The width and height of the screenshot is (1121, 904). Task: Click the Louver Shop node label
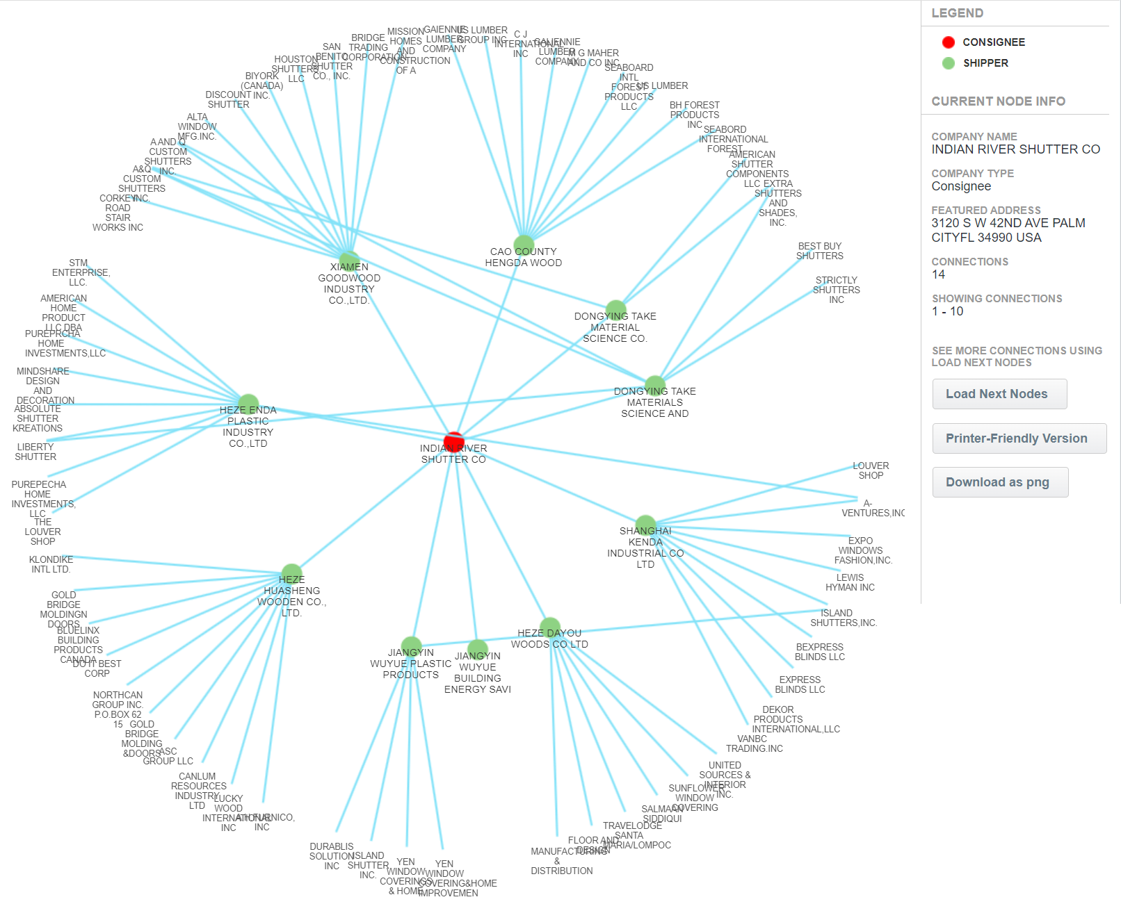(x=871, y=470)
